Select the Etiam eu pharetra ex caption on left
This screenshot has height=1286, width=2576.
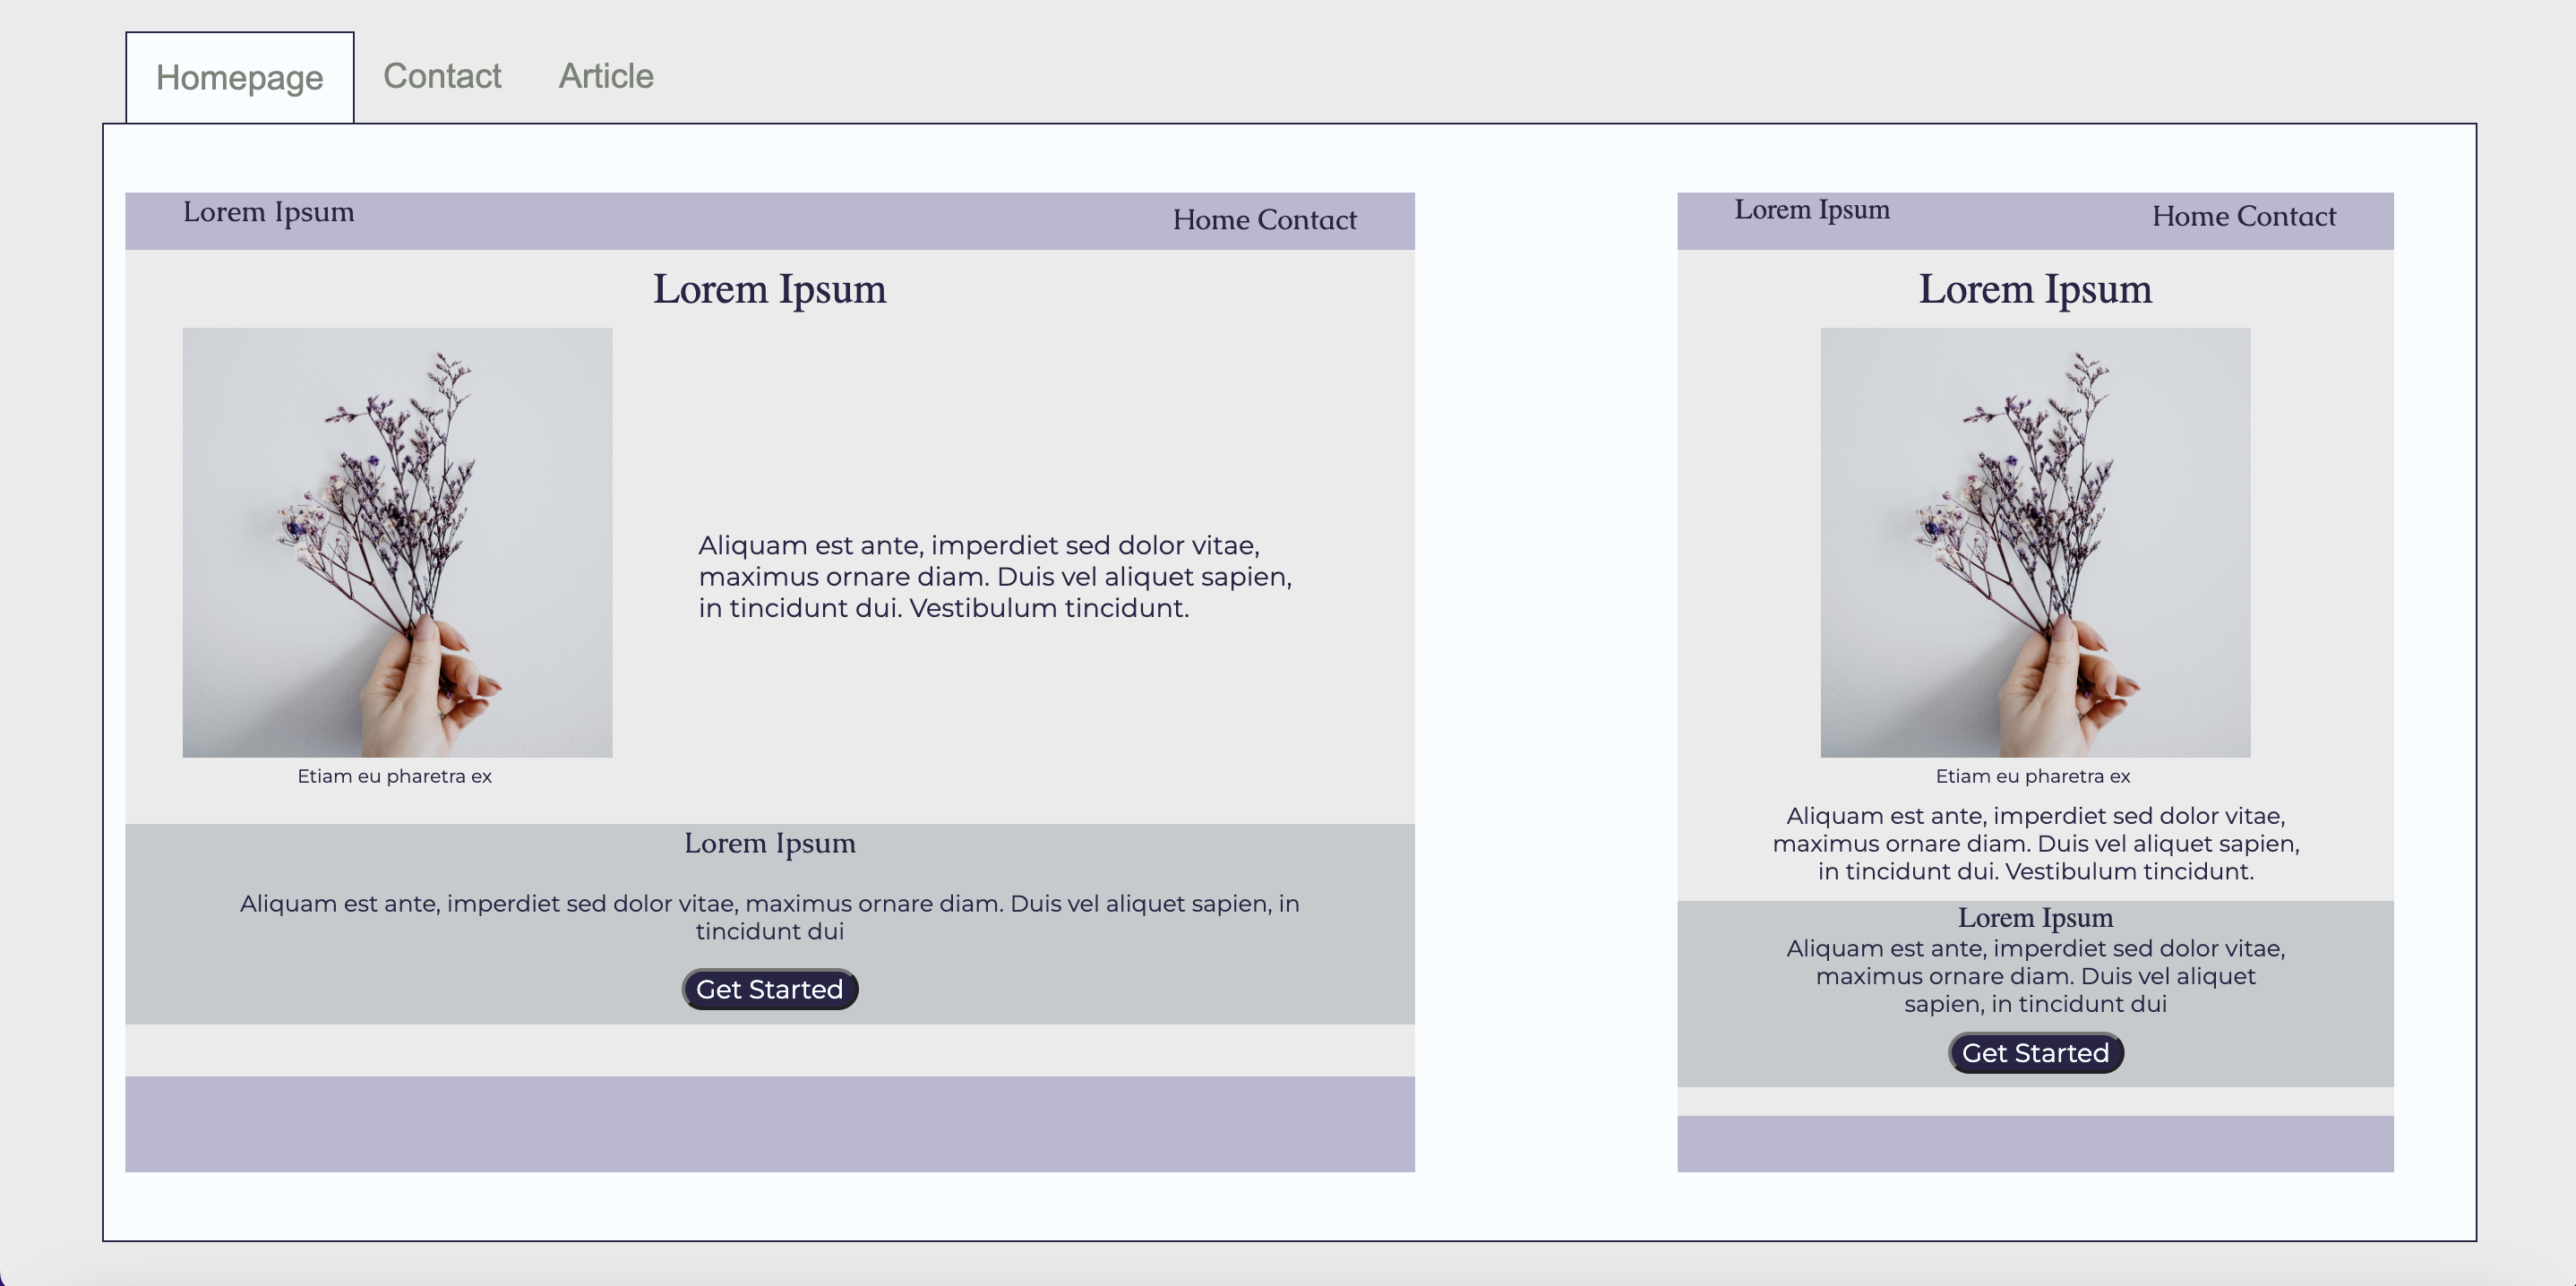396,775
